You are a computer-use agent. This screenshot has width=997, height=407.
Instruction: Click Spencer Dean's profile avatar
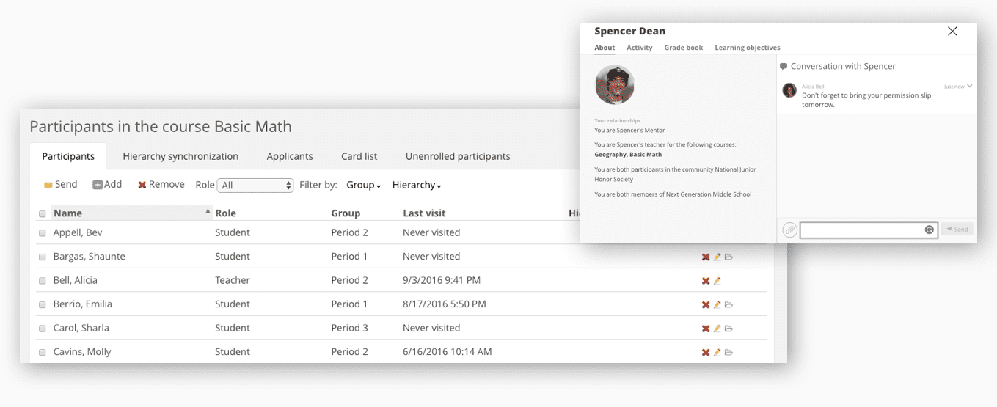point(614,85)
